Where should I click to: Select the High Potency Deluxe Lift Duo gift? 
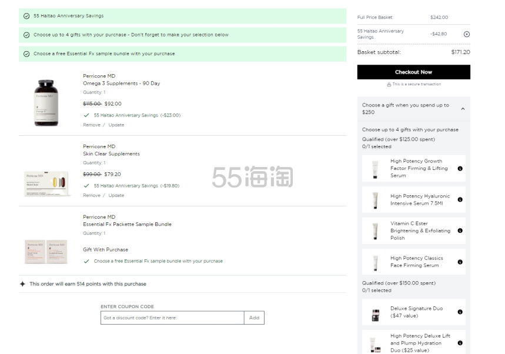coord(413,342)
